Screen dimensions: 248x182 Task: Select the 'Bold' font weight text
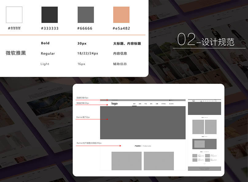point(45,43)
